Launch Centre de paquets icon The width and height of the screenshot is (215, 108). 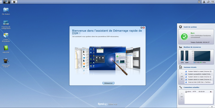click(x=6, y=37)
